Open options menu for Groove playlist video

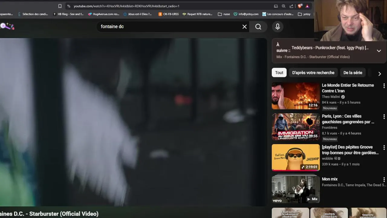pyautogui.click(x=384, y=148)
